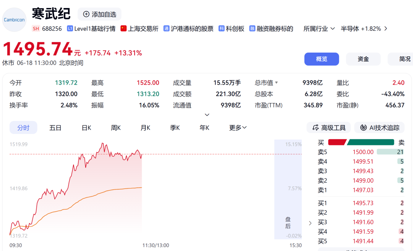
Task: Click the red intraday price line peak
Action: click(x=103, y=143)
